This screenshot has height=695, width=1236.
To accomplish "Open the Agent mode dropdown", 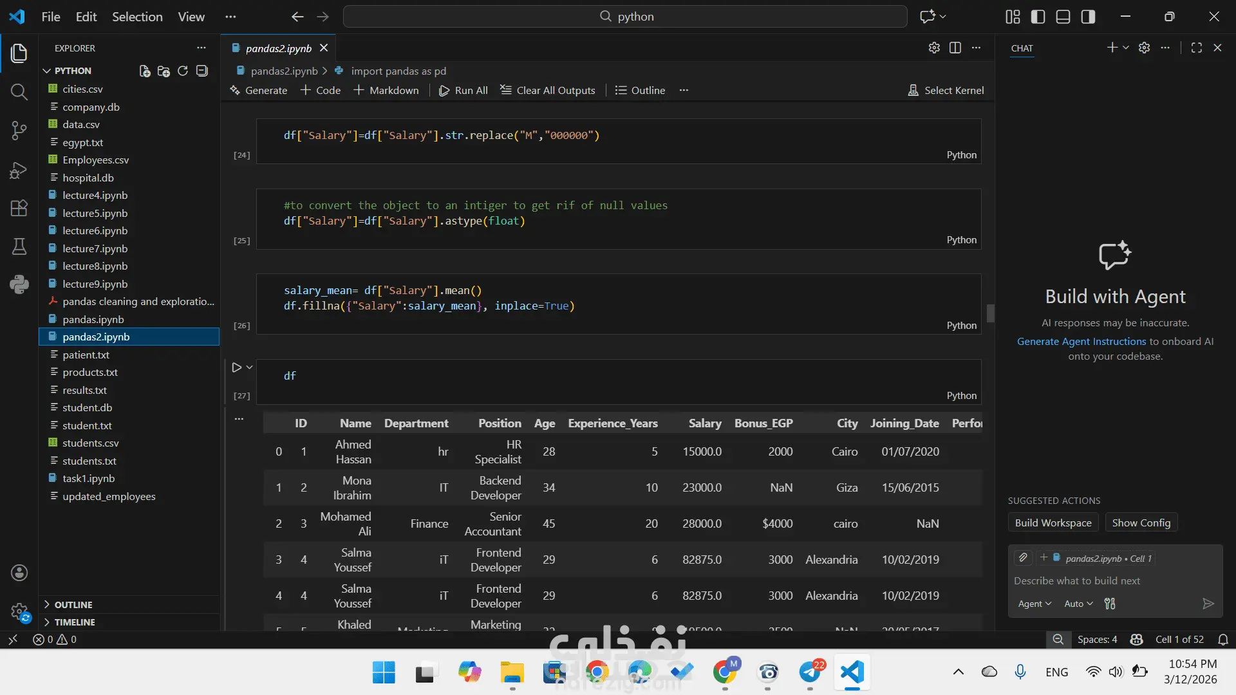I will [x=1035, y=604].
